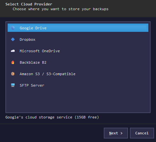Viewport: 156px width, 142px height.
Task: Continue with the Next > button
Action: 116,133
